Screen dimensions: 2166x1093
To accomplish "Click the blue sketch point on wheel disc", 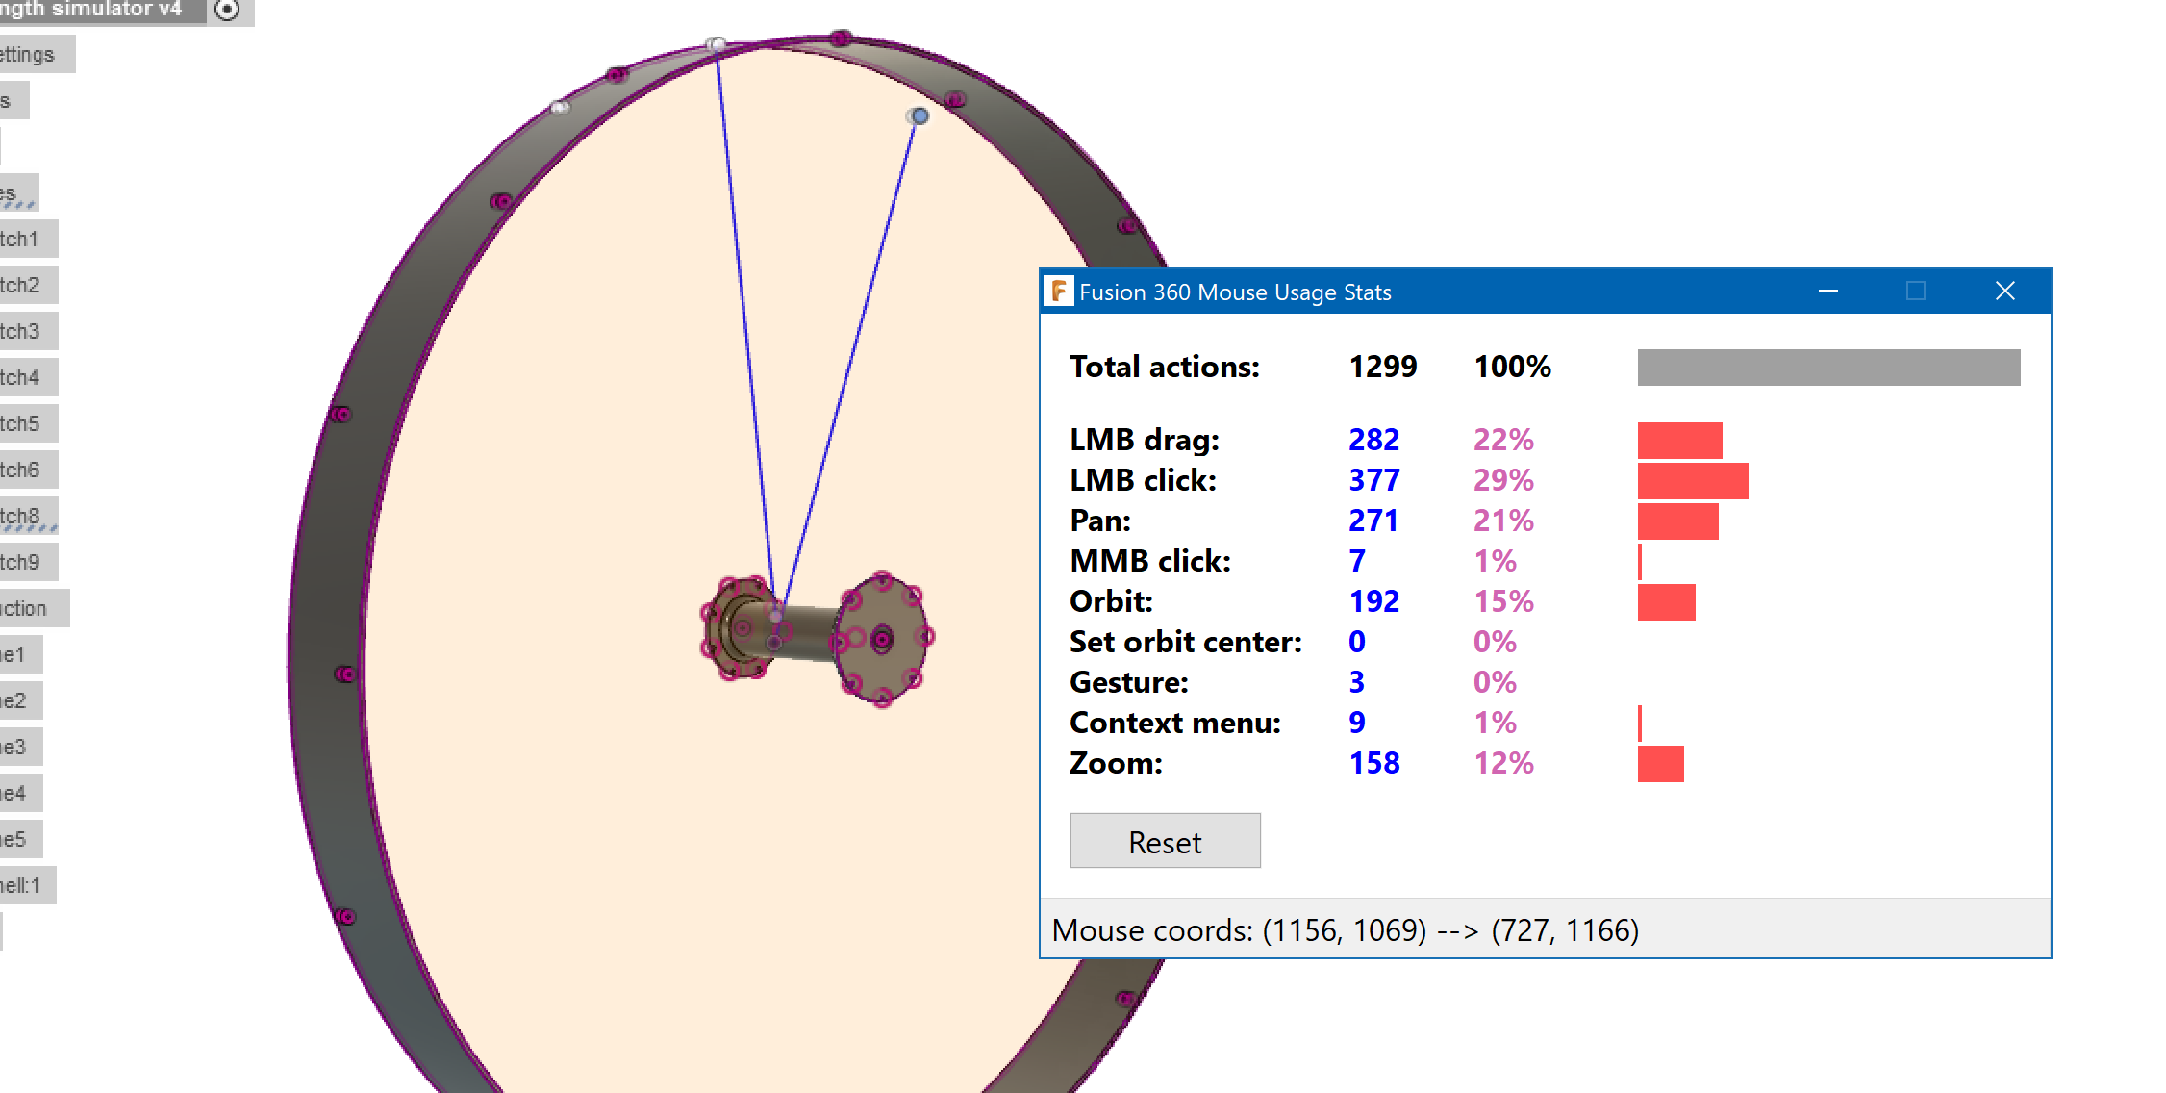I will (x=919, y=115).
